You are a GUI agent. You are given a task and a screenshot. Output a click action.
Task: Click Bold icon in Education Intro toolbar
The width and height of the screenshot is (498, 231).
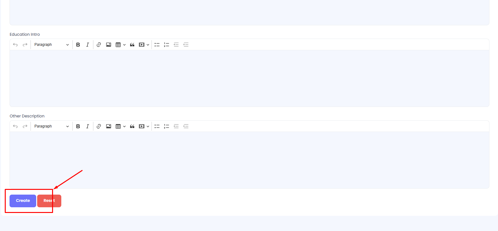click(x=78, y=45)
